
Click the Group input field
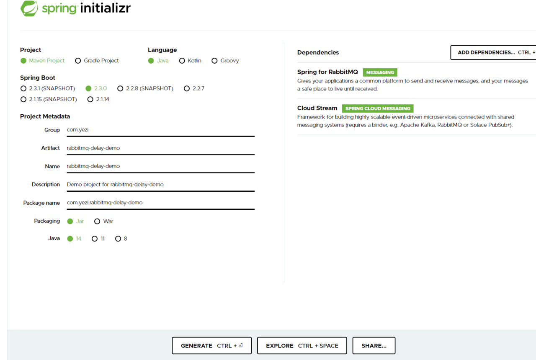click(160, 130)
